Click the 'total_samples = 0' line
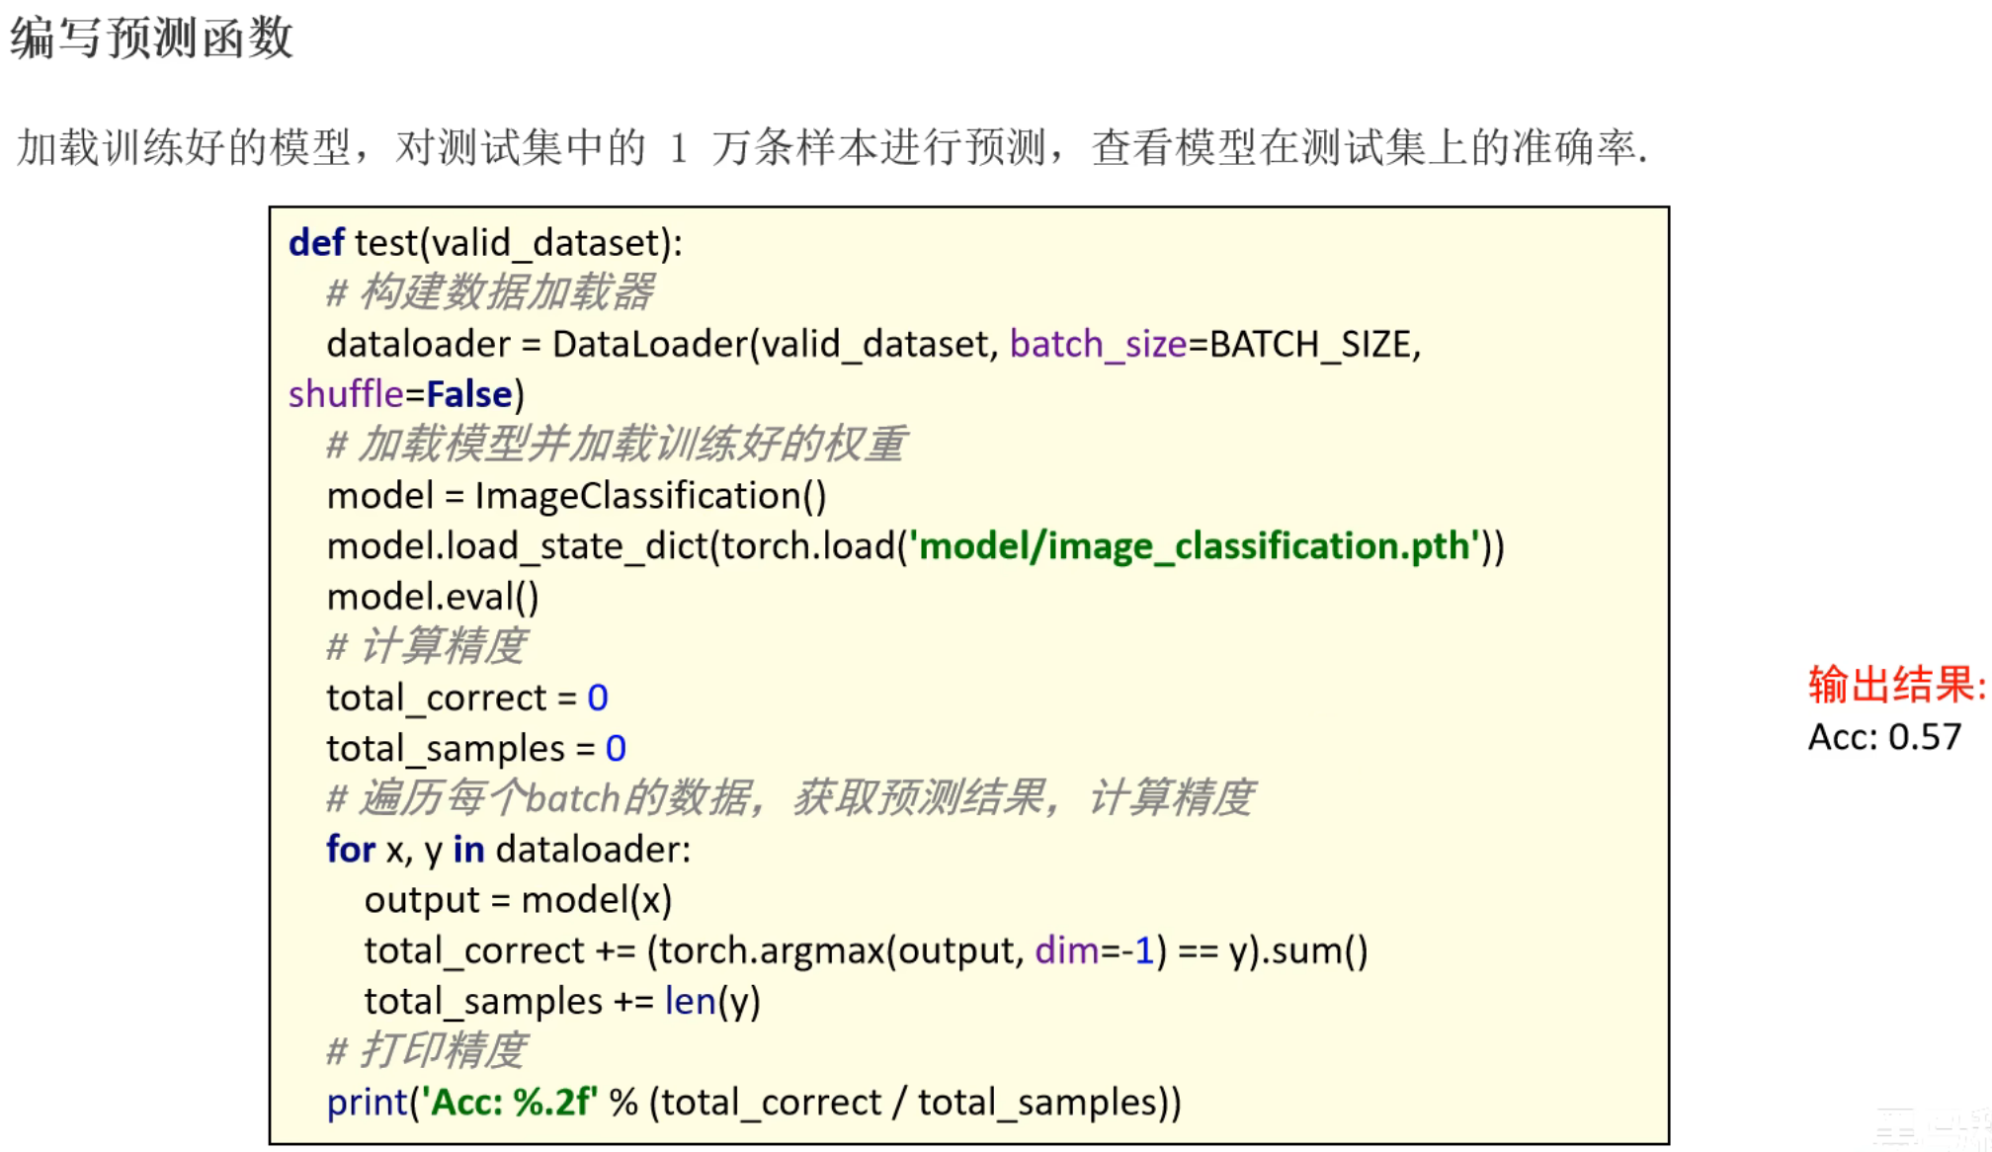Image resolution: width=1992 pixels, height=1152 pixels. pyautogui.click(x=475, y=748)
